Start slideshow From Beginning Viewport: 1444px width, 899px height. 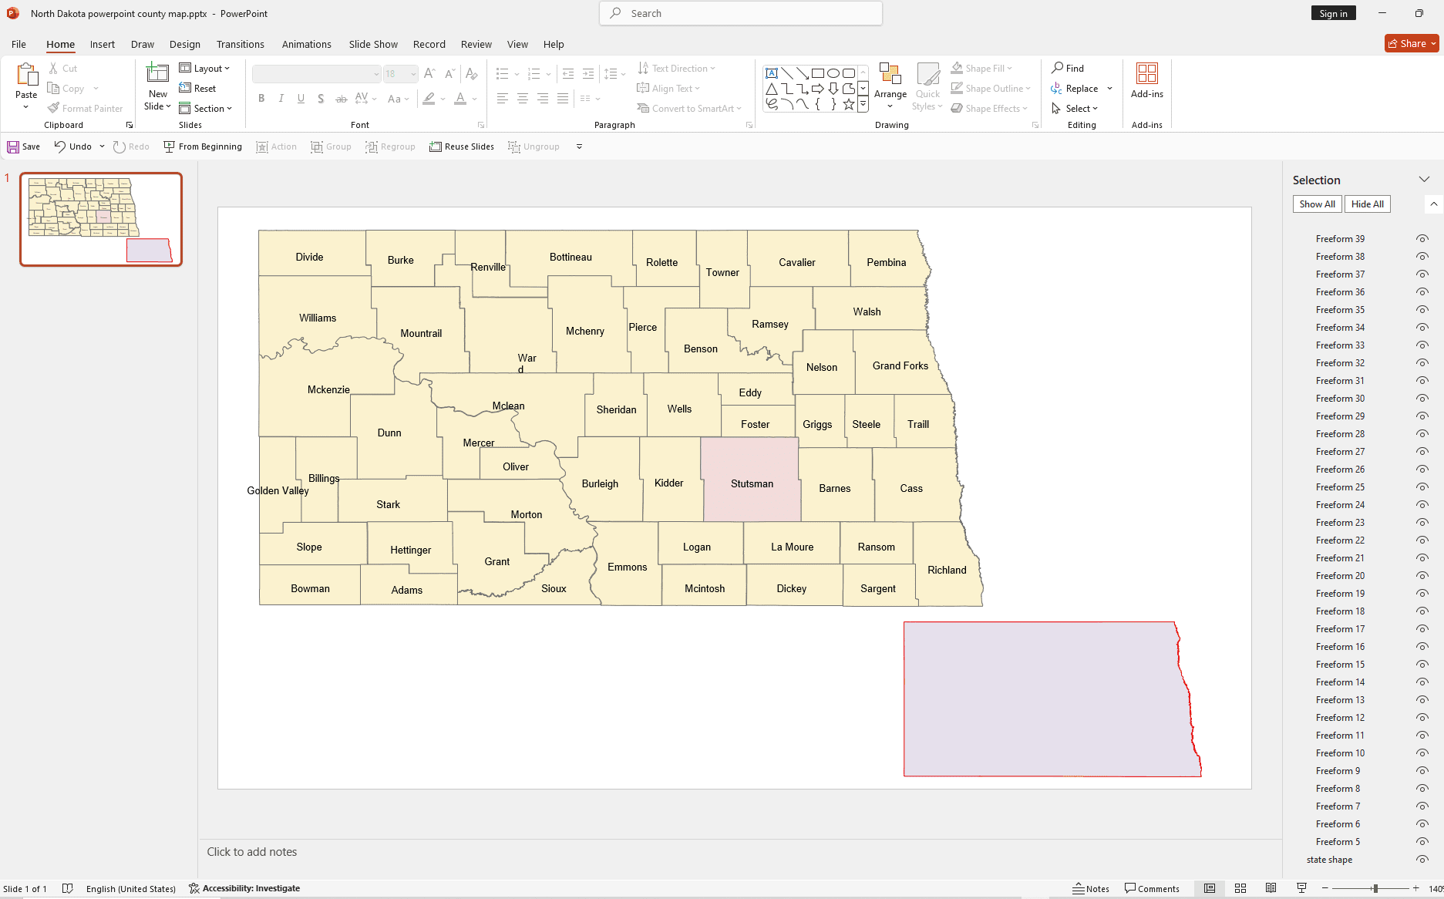(x=203, y=146)
